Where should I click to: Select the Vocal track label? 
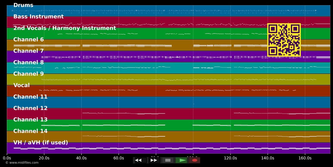pos(21,85)
